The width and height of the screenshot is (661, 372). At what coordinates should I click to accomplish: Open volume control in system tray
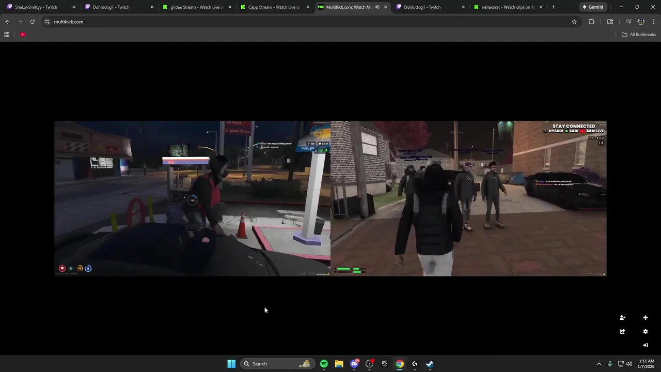point(629,364)
